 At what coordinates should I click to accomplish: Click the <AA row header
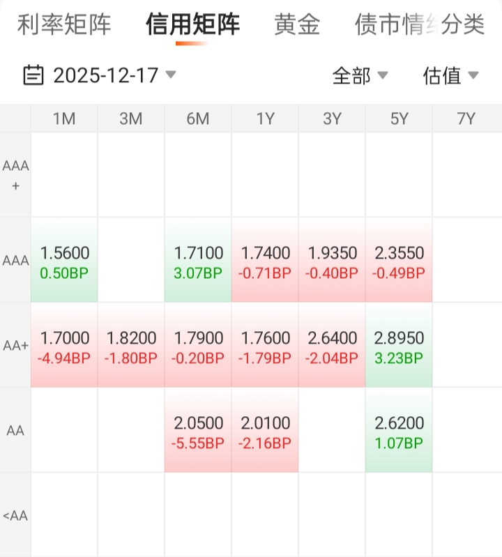coord(15,515)
